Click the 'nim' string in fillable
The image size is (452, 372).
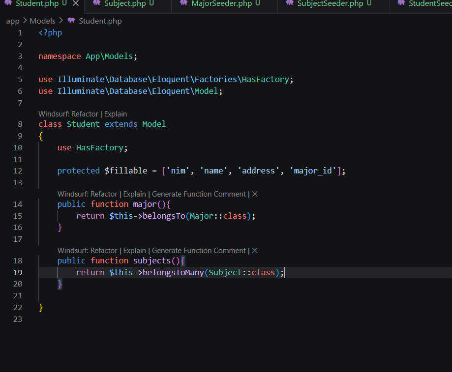pos(178,171)
